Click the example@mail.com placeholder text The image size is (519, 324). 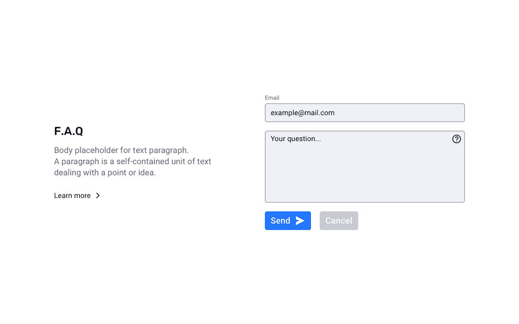click(x=303, y=112)
